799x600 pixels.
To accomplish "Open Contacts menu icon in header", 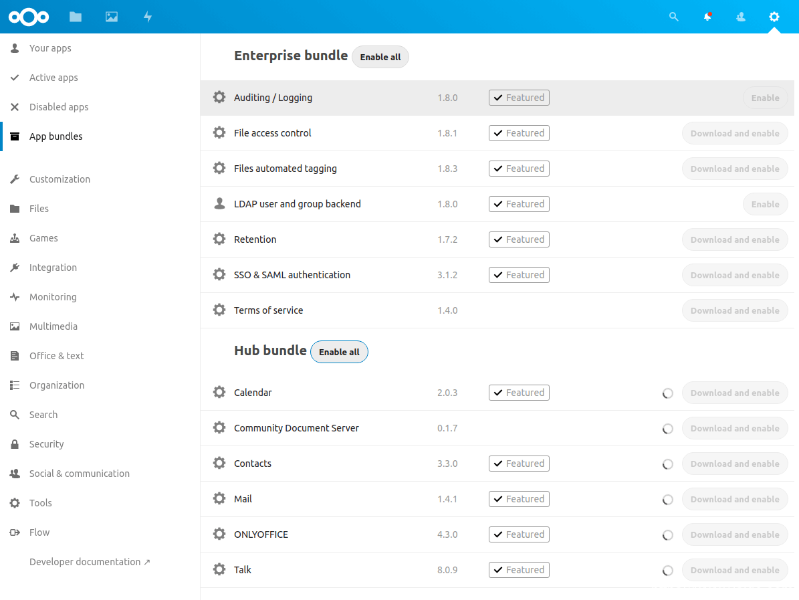I will [x=741, y=17].
